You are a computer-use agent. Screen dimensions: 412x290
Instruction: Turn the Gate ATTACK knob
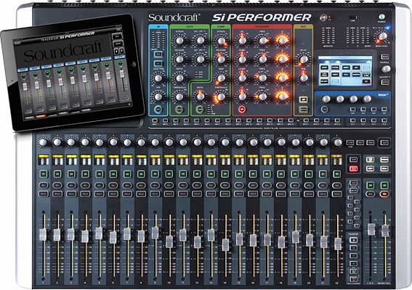click(x=179, y=41)
